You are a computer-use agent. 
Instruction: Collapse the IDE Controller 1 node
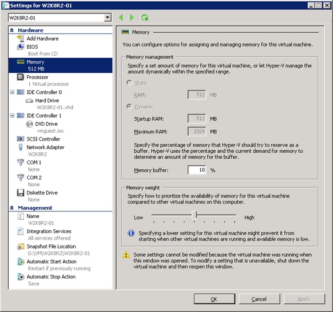pyautogui.click(x=12, y=115)
